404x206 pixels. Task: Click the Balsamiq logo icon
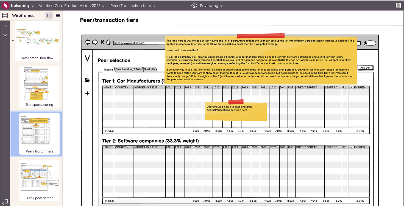click(6, 5)
